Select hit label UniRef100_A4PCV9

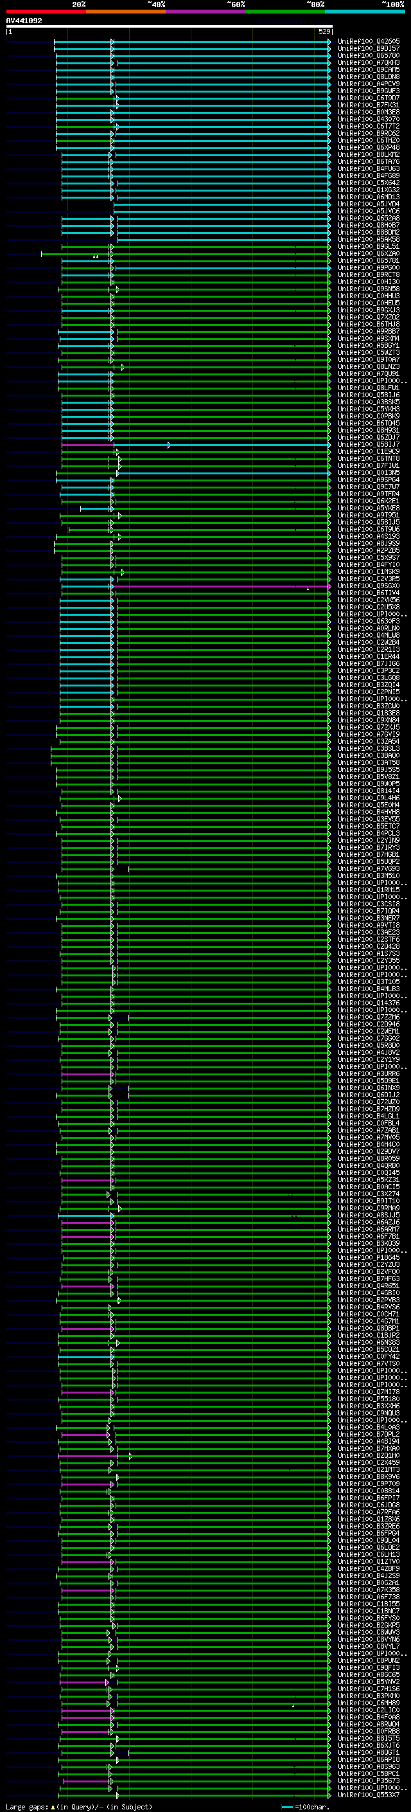tap(369, 84)
